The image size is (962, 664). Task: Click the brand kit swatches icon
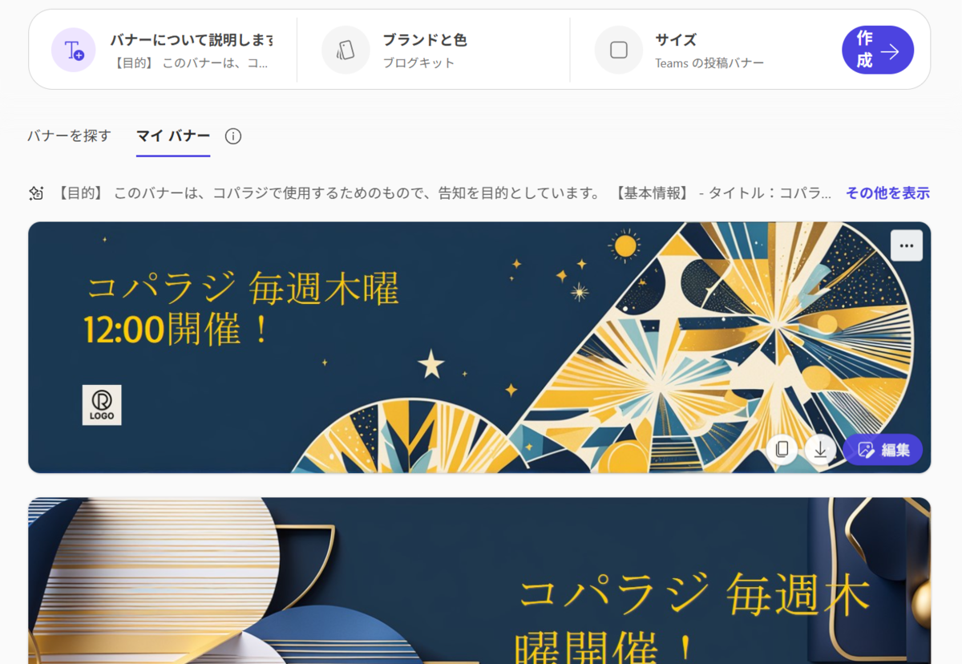tap(346, 50)
